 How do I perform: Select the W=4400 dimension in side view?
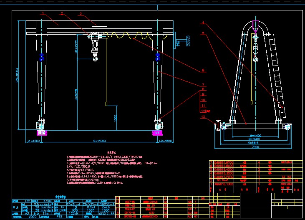[x=255, y=136]
